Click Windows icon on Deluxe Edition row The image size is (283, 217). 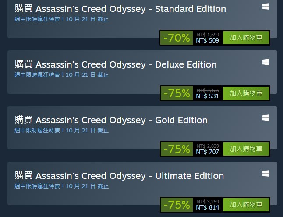tap(265, 62)
